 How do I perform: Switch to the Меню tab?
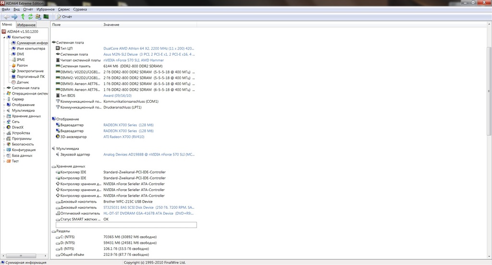(x=7, y=24)
